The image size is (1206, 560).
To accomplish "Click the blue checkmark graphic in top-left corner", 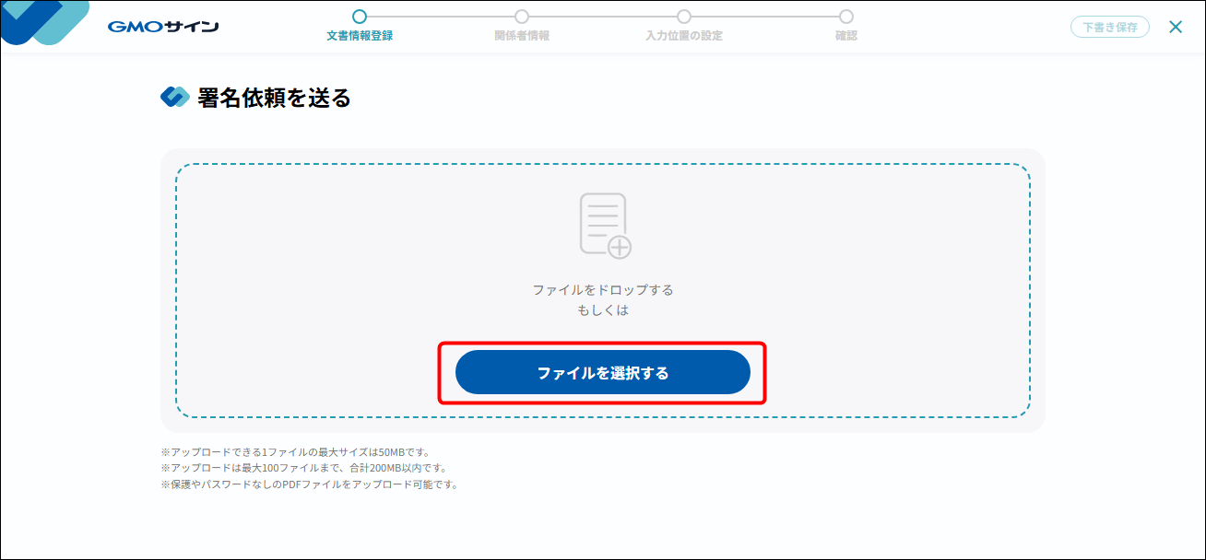I will coord(43,21).
